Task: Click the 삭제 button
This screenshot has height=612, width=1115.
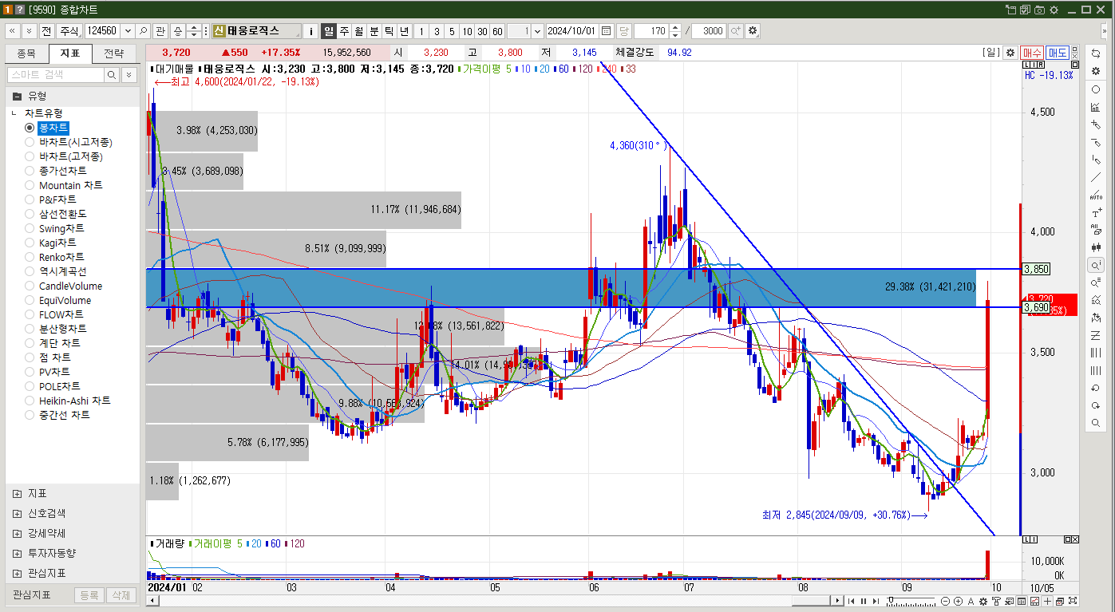Action: point(121,595)
